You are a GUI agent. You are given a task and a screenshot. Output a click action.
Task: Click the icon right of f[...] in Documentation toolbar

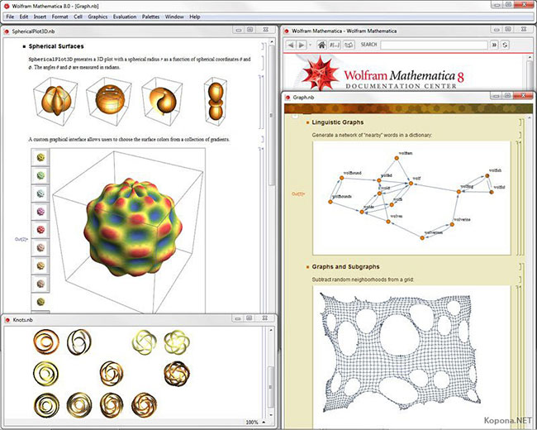[349, 45]
